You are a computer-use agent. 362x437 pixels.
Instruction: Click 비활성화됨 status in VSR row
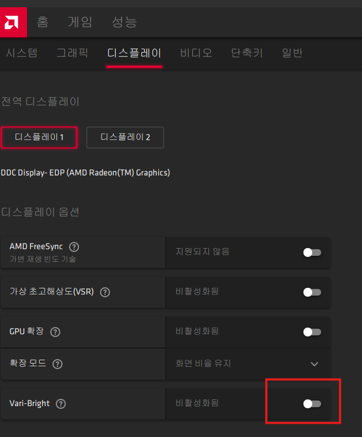197,292
